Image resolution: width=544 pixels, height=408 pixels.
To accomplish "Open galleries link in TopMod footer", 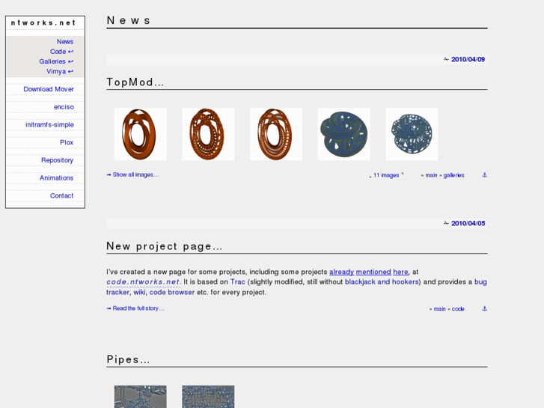I will pyautogui.click(x=453, y=175).
